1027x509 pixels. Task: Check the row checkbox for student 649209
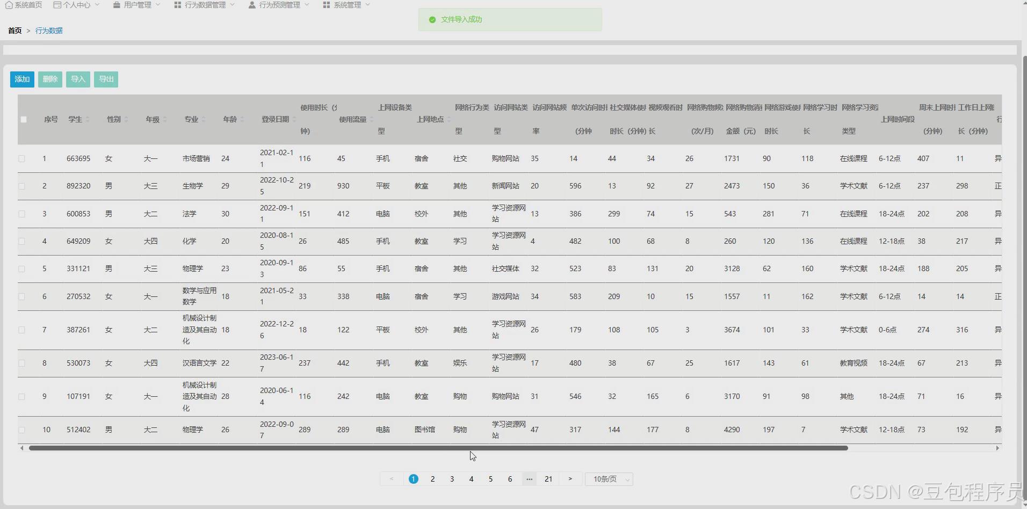(21, 242)
